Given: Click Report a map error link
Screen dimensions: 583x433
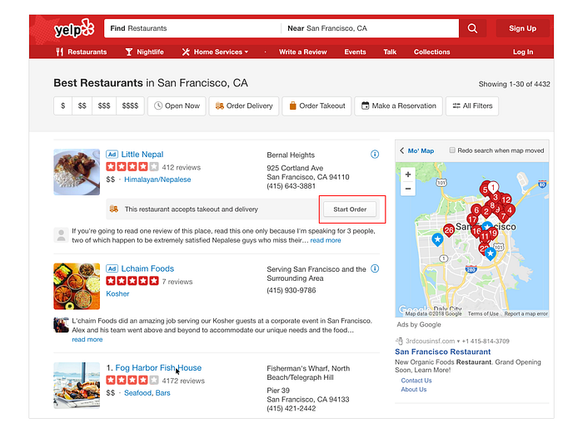Looking at the screenshot, I should pyautogui.click(x=526, y=314).
